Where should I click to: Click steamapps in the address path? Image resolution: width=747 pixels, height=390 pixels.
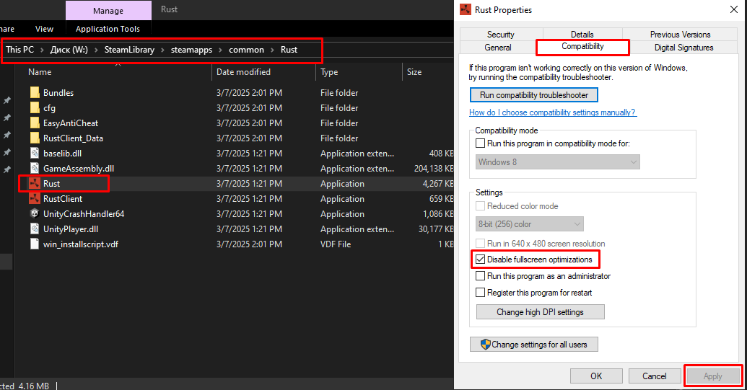click(x=191, y=50)
